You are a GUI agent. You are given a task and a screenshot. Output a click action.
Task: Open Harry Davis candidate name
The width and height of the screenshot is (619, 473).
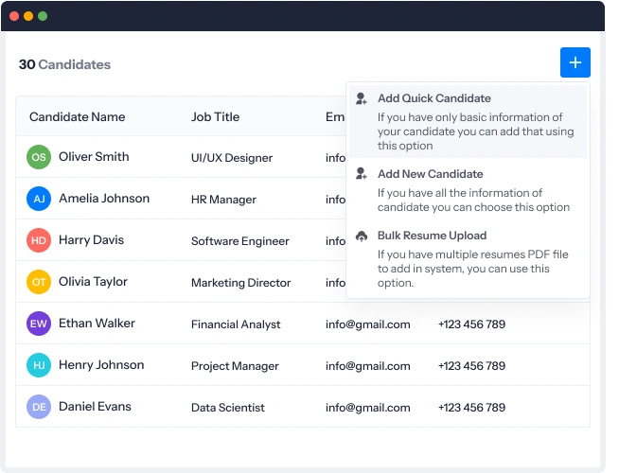[91, 240]
